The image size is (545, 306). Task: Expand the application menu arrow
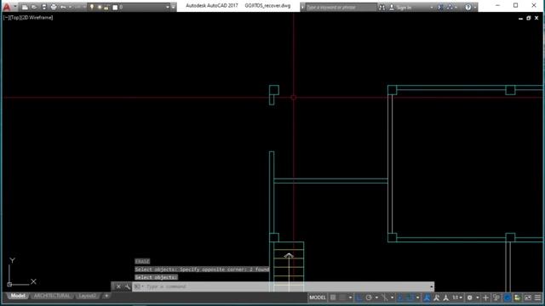(x=15, y=6)
